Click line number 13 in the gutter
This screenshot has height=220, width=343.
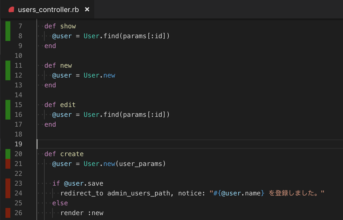point(18,85)
